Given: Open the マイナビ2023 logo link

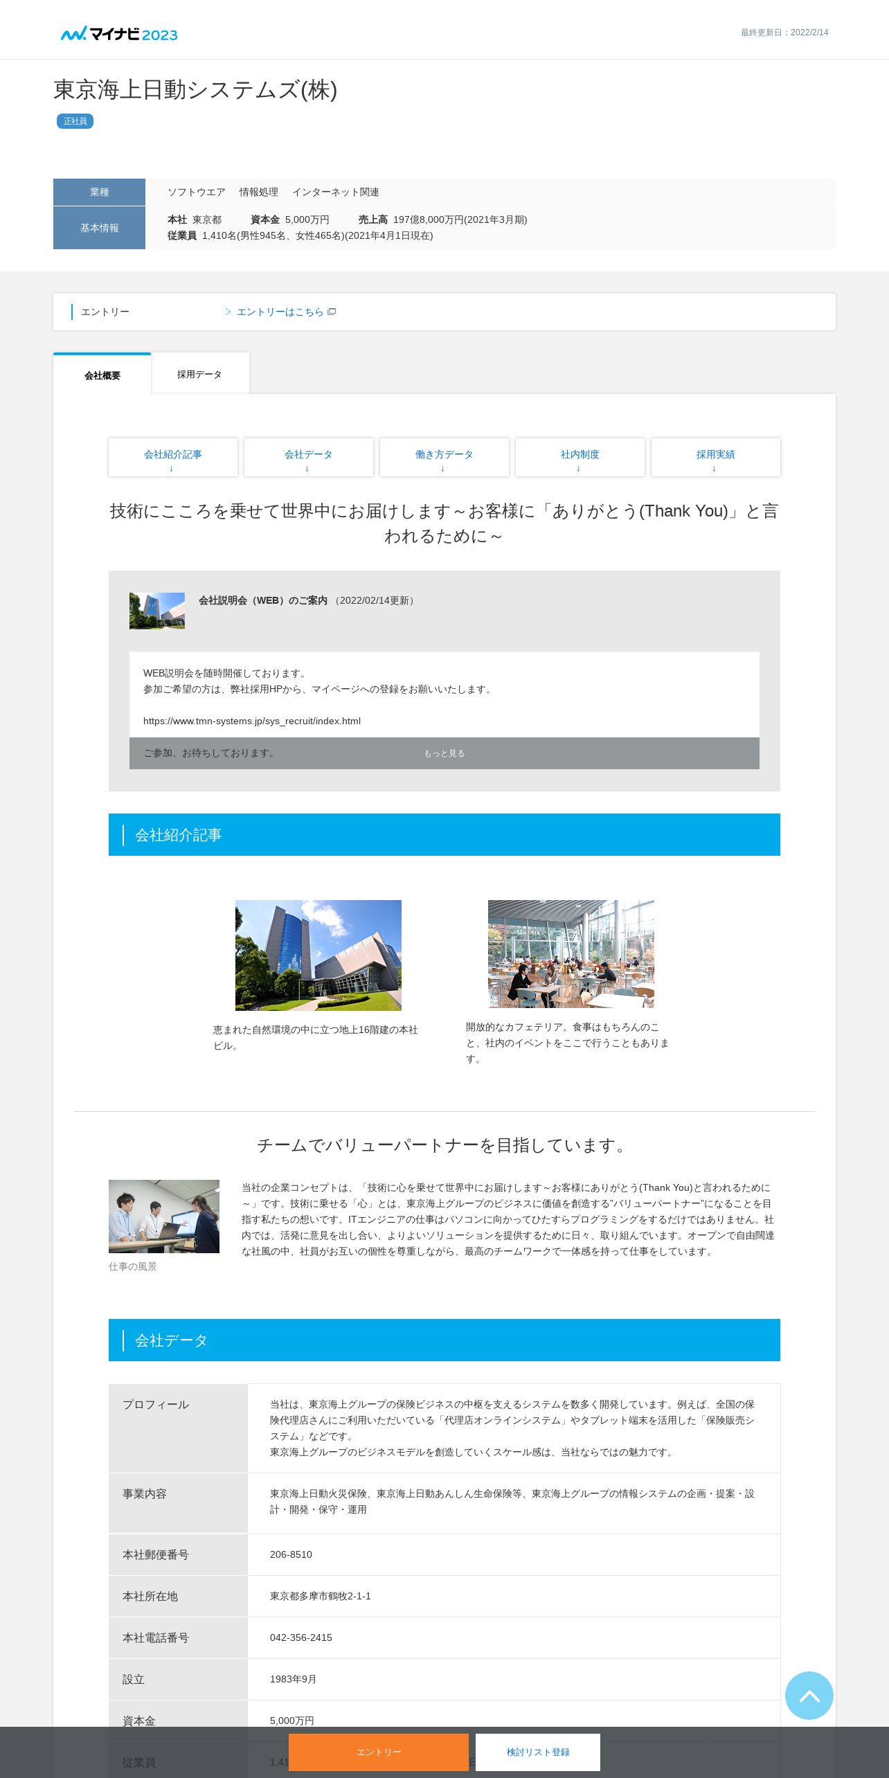Looking at the screenshot, I should pos(119,34).
